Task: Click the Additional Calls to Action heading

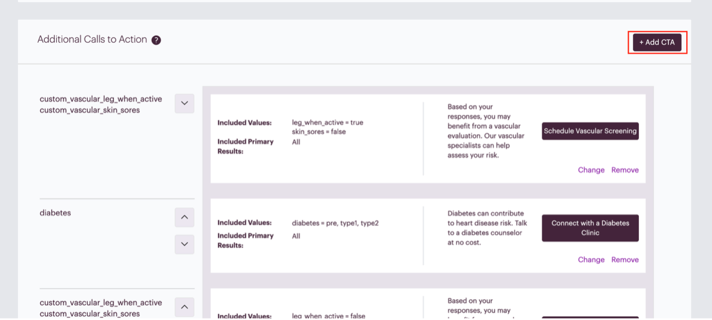Action: [92, 40]
